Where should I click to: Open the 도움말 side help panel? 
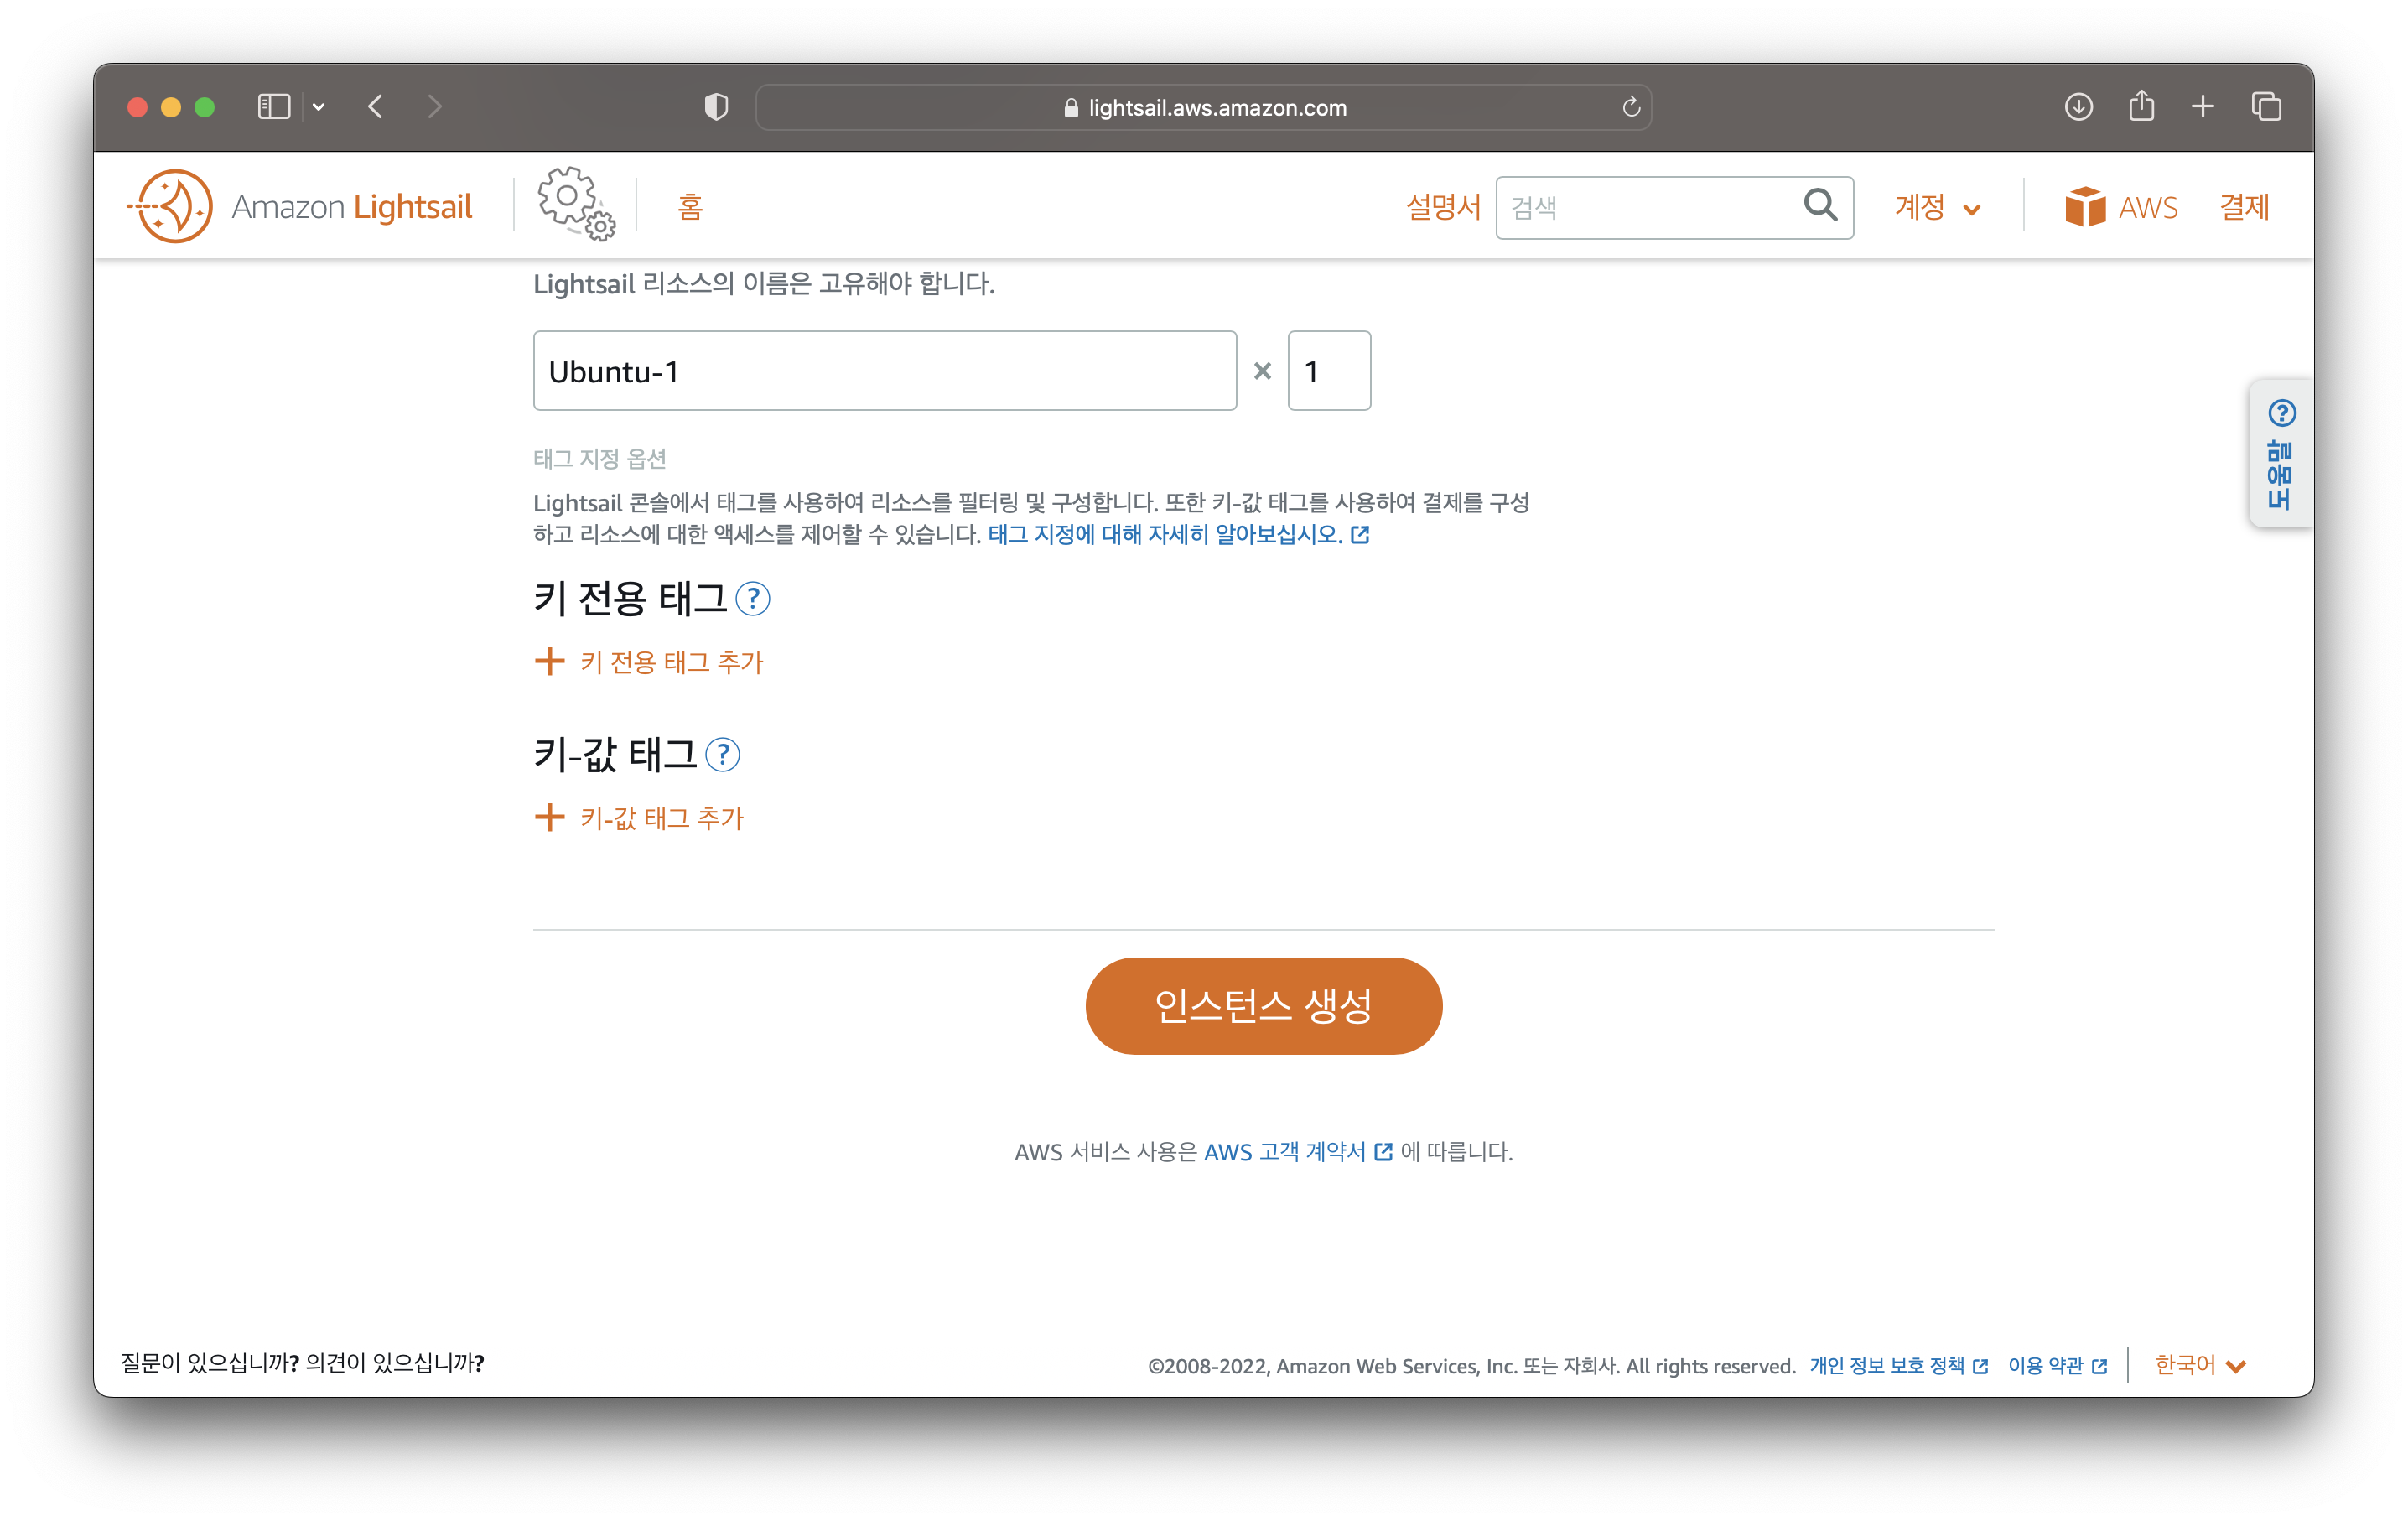[2280, 454]
